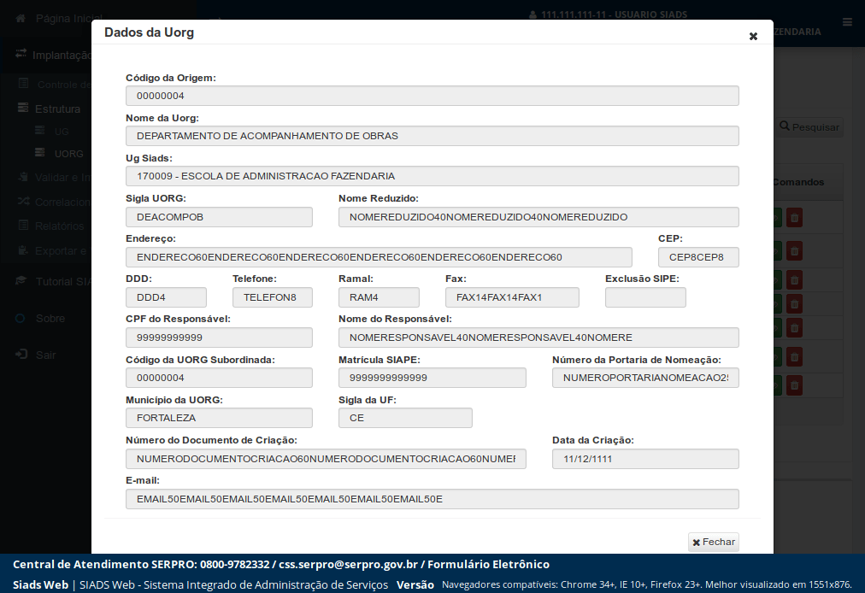Click the Telefone field
This screenshot has height=593, width=865.
point(273,297)
